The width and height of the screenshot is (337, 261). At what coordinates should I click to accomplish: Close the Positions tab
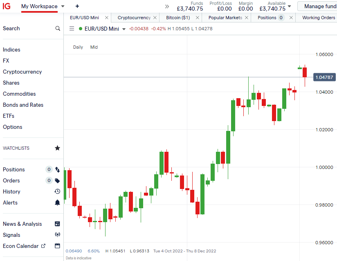[291, 18]
